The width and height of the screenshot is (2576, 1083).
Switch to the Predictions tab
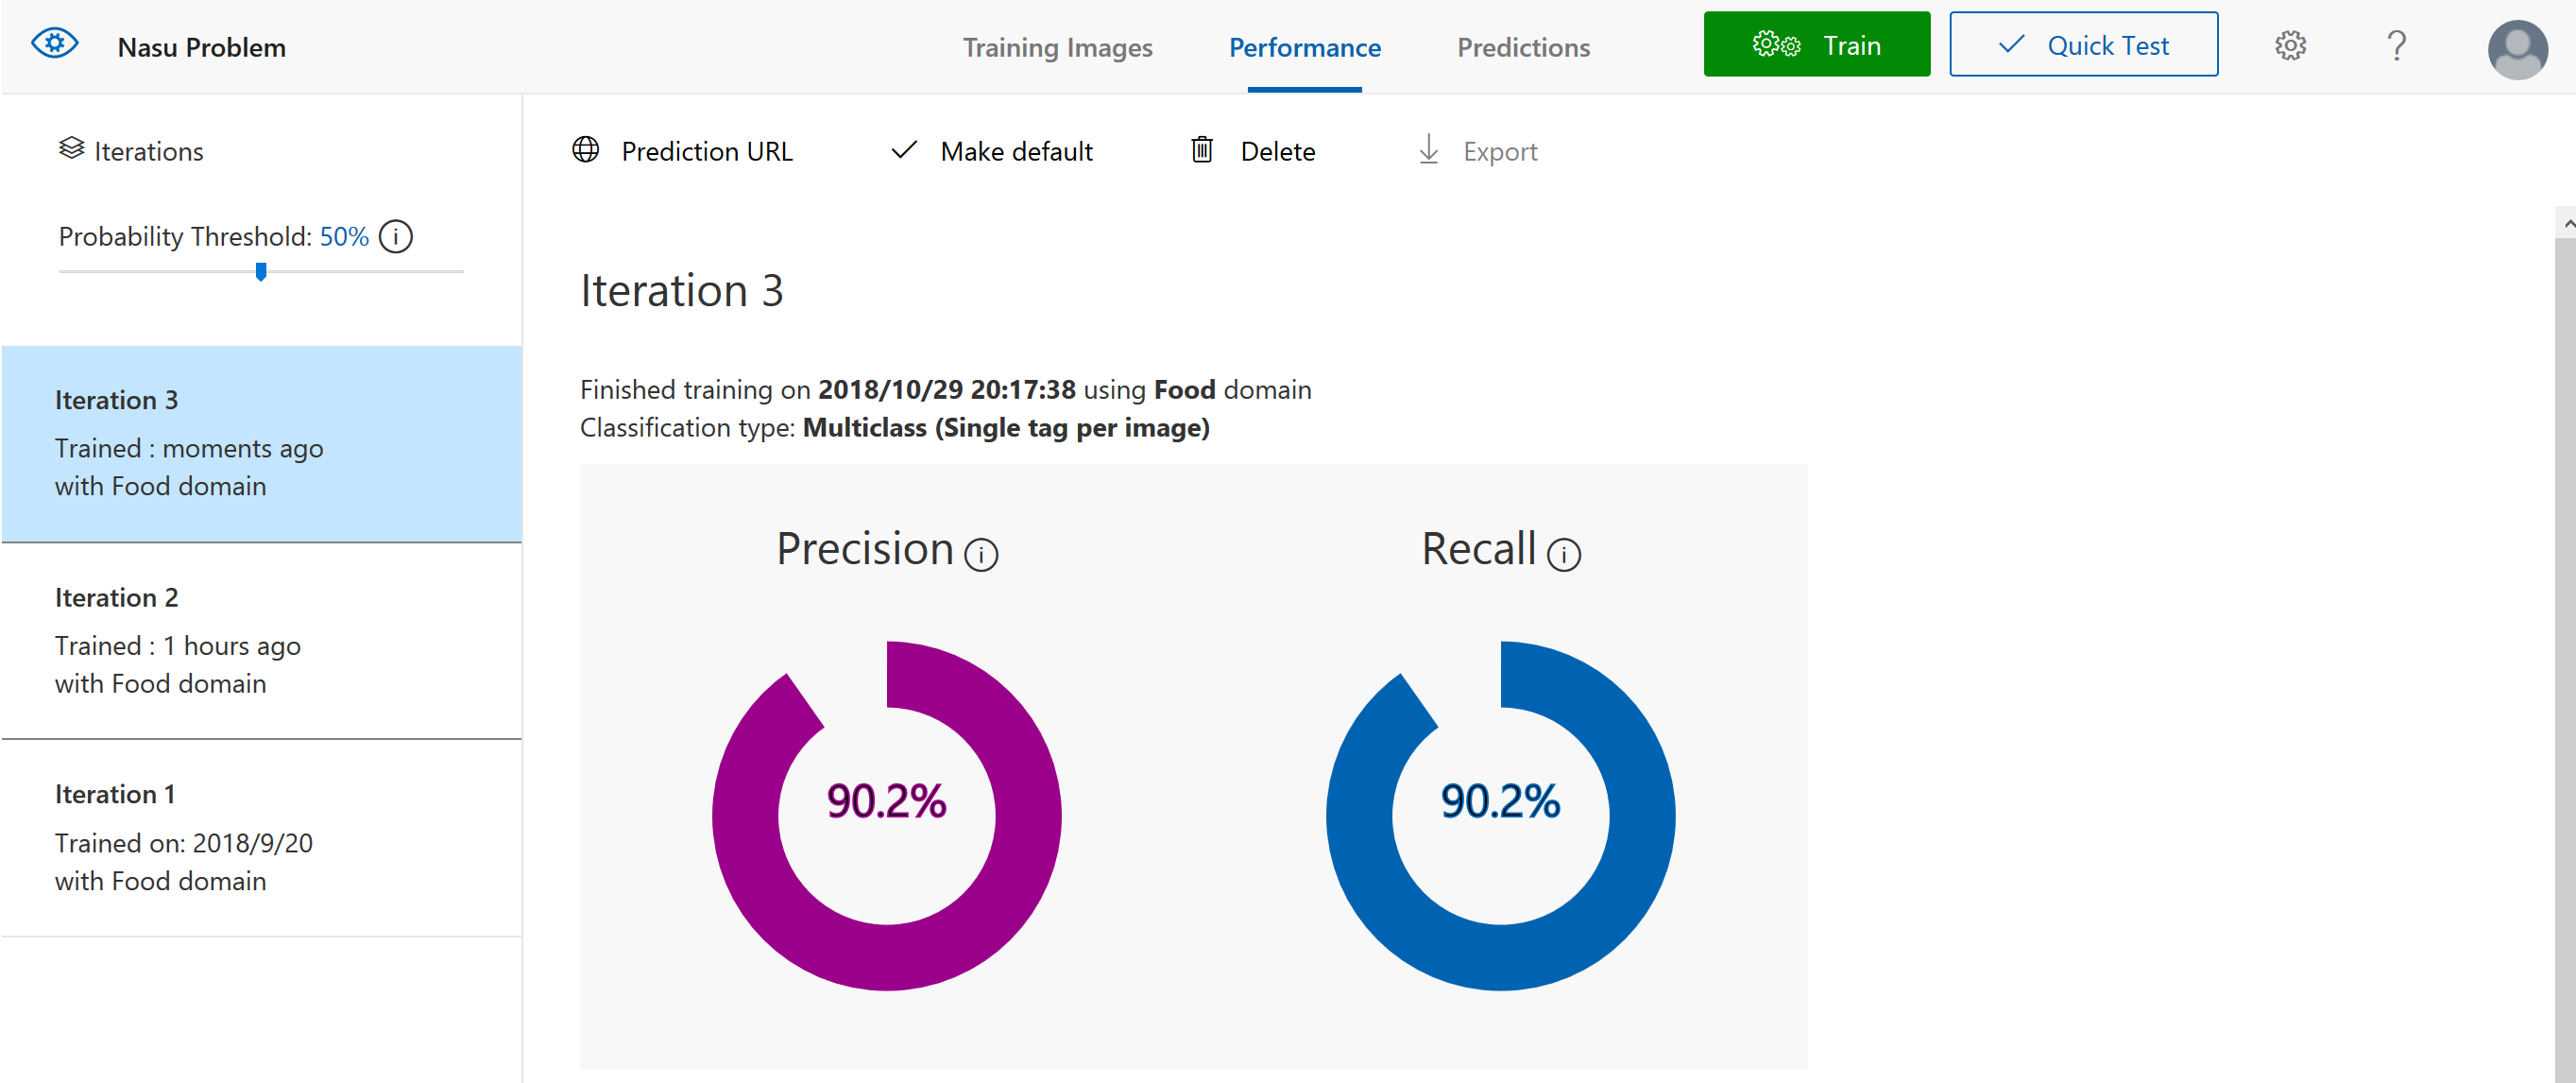(1523, 47)
